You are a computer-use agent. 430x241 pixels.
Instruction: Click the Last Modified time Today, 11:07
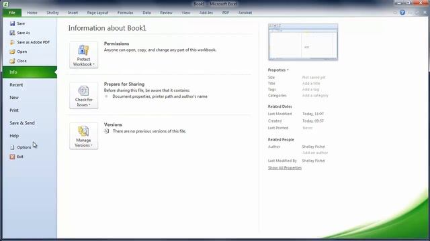coord(313,114)
